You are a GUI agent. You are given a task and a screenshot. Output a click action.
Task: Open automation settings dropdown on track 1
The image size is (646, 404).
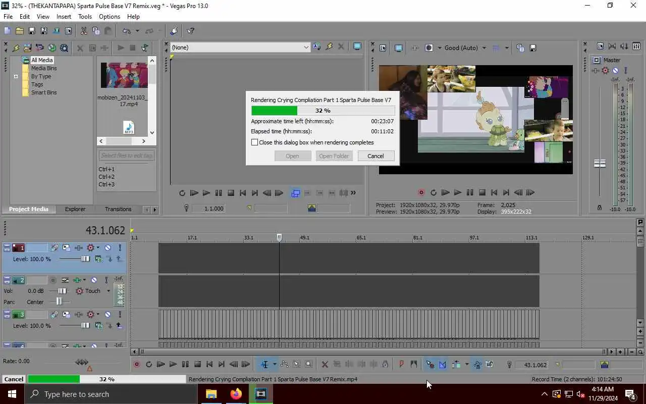pos(98,248)
